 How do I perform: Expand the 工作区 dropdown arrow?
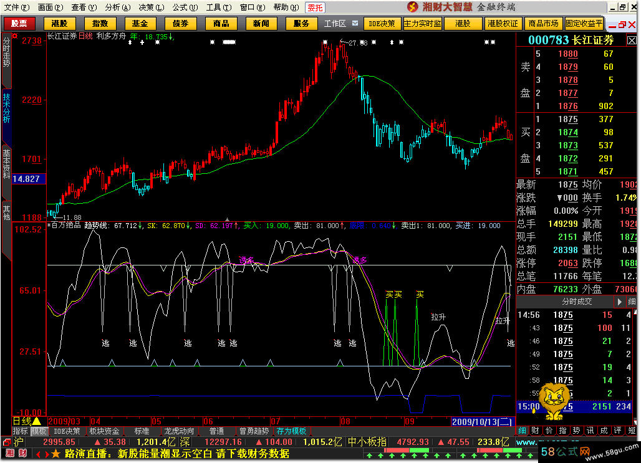[355, 23]
